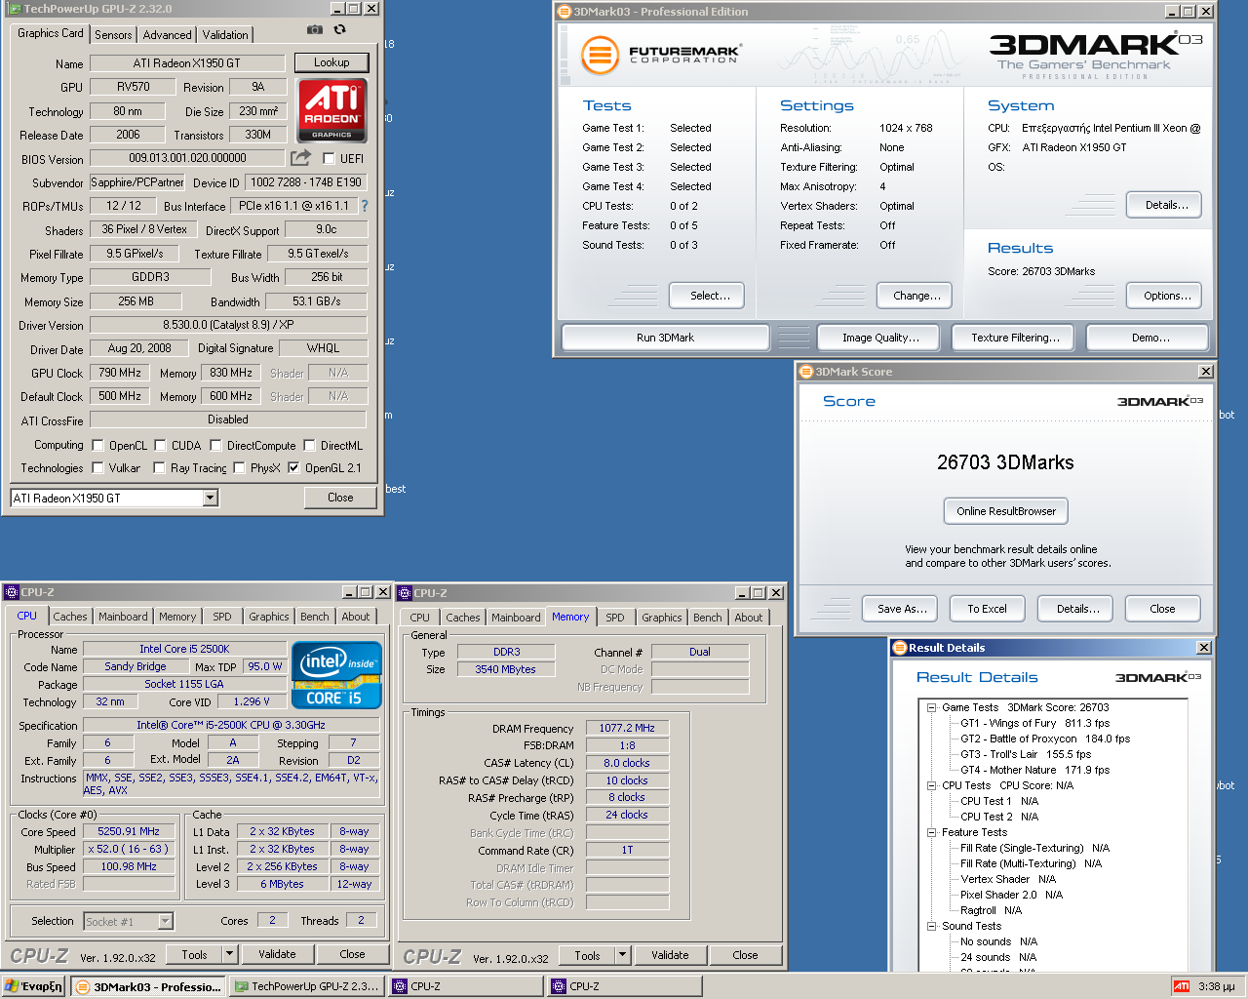Click Core Speed 5250.91 MHz field
The image size is (1248, 999).
(129, 832)
